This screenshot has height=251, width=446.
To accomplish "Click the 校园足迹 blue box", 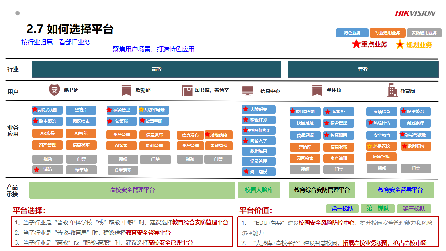I will point(305,123).
